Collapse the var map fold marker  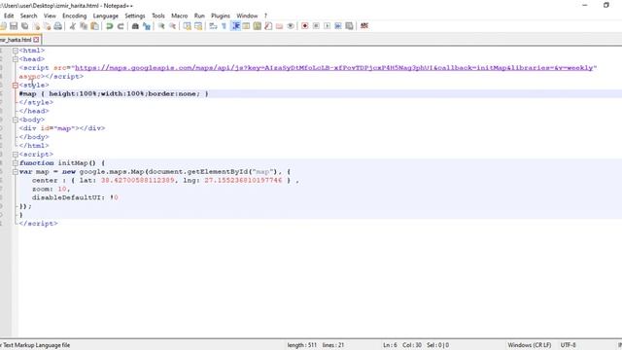pos(16,172)
